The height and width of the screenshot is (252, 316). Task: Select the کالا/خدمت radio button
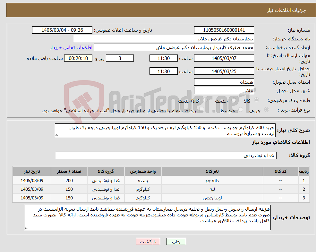pyautogui.click(x=205, y=100)
